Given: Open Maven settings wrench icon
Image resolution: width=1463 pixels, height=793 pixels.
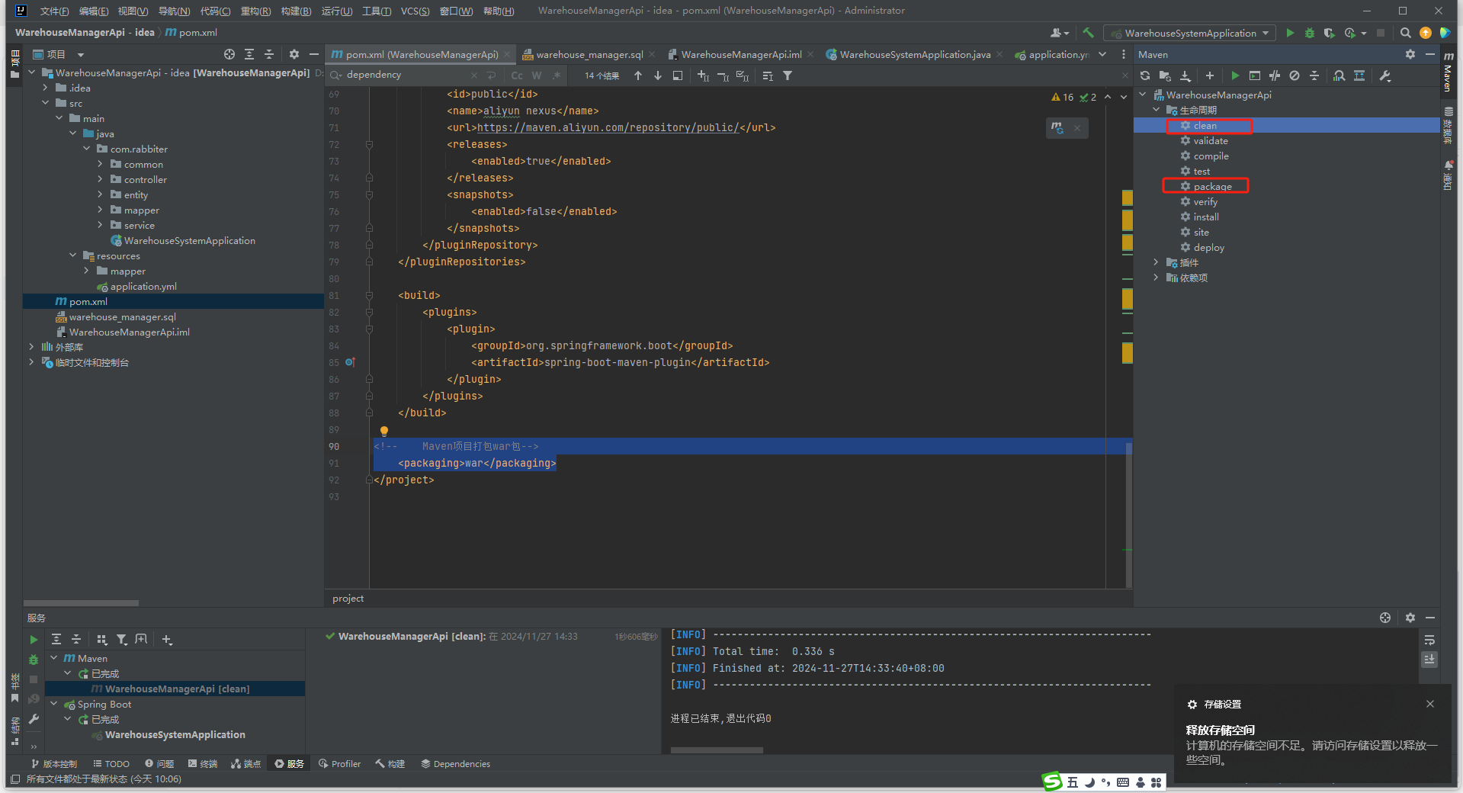Looking at the screenshot, I should 1385,75.
